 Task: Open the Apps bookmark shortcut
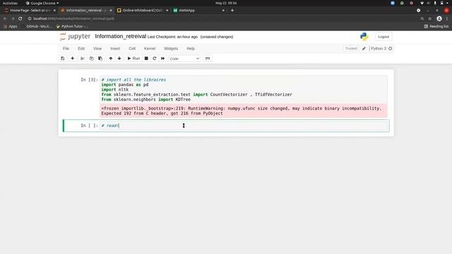tap(10, 26)
